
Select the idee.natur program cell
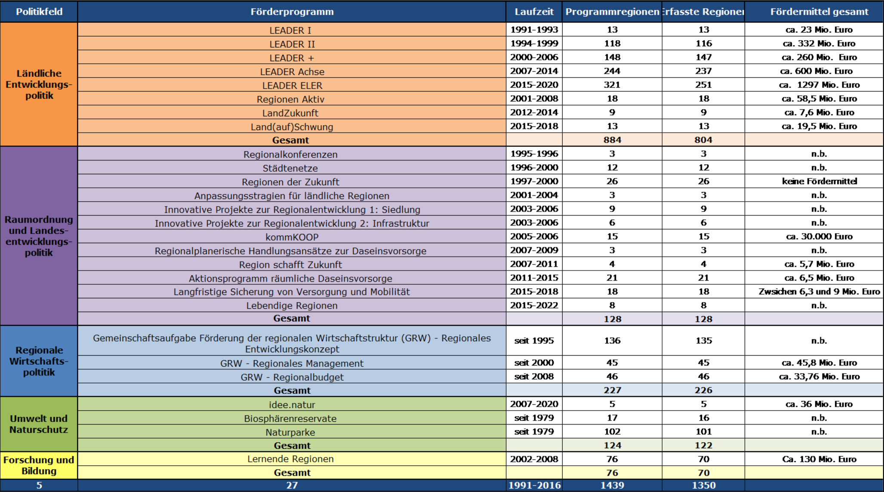[x=292, y=404]
